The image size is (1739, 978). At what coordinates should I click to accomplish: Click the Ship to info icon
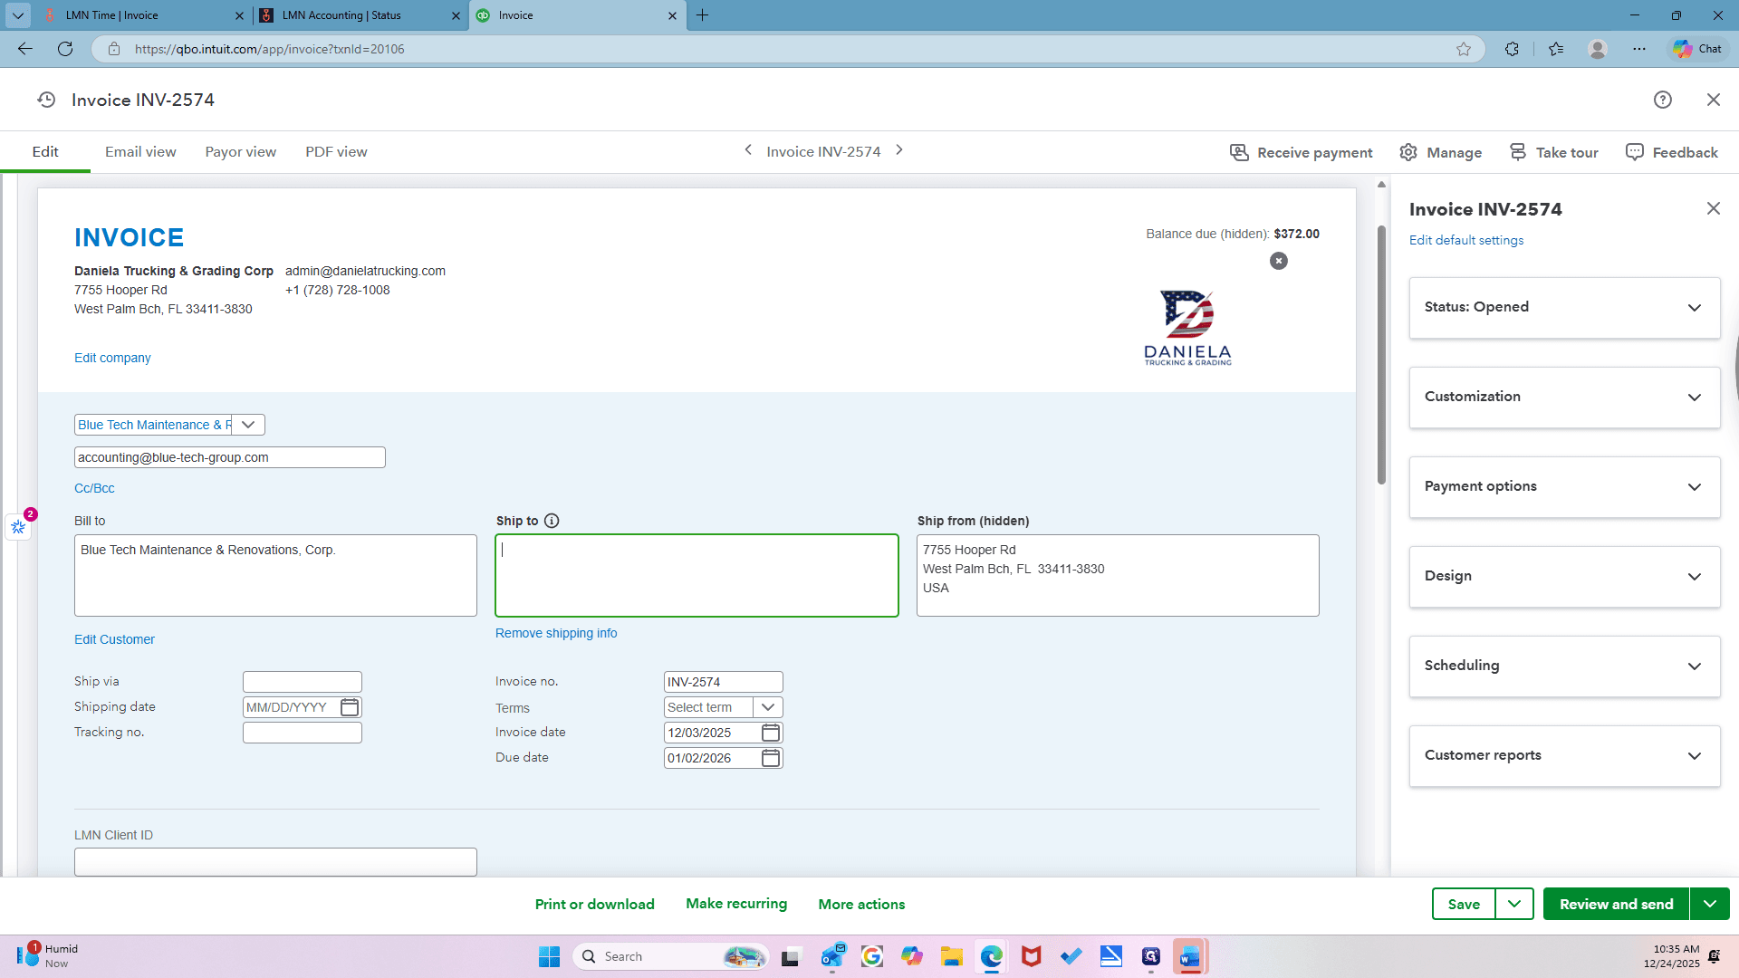552,521
